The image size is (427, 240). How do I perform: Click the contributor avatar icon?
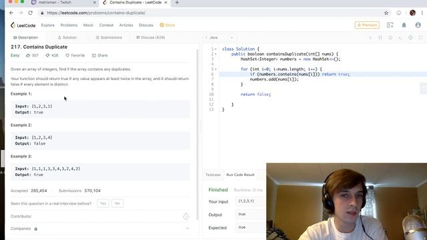tap(186, 216)
